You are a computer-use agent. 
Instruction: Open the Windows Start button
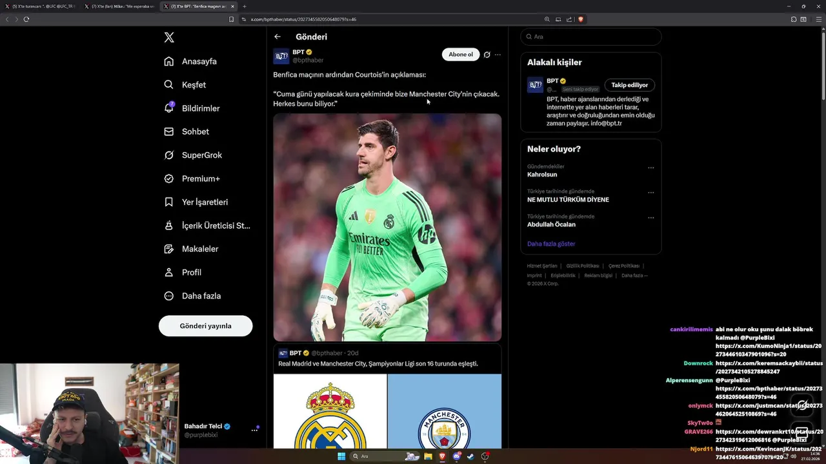click(x=341, y=456)
